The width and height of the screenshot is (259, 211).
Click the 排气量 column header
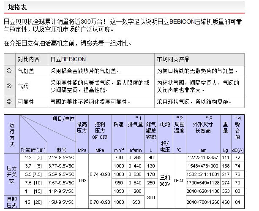(x=135, y=134)
